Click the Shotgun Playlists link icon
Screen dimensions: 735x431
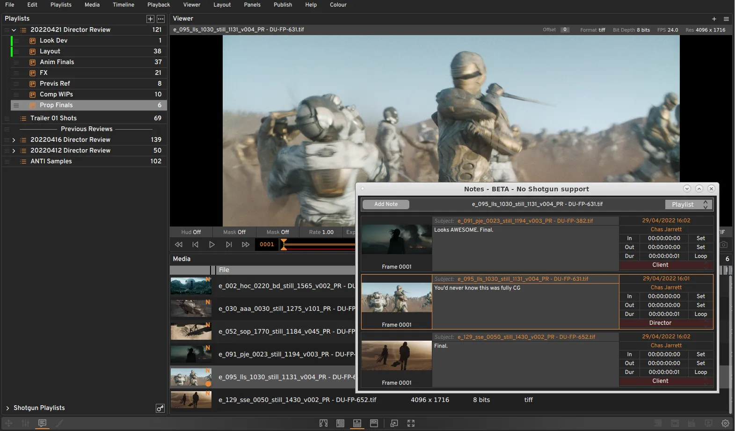160,408
